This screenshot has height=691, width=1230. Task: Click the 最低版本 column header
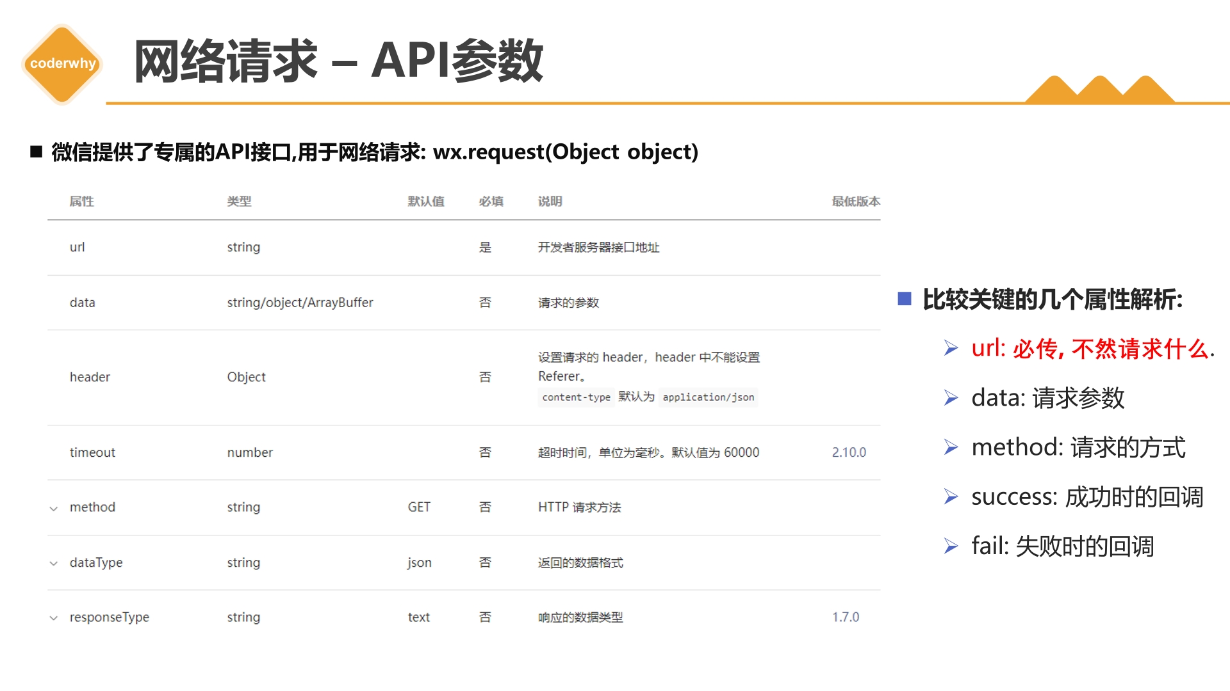(x=856, y=202)
